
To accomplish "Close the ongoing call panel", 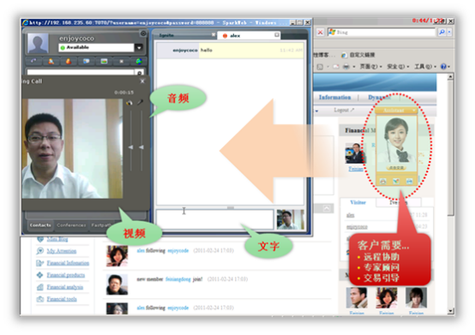I will (x=142, y=81).
